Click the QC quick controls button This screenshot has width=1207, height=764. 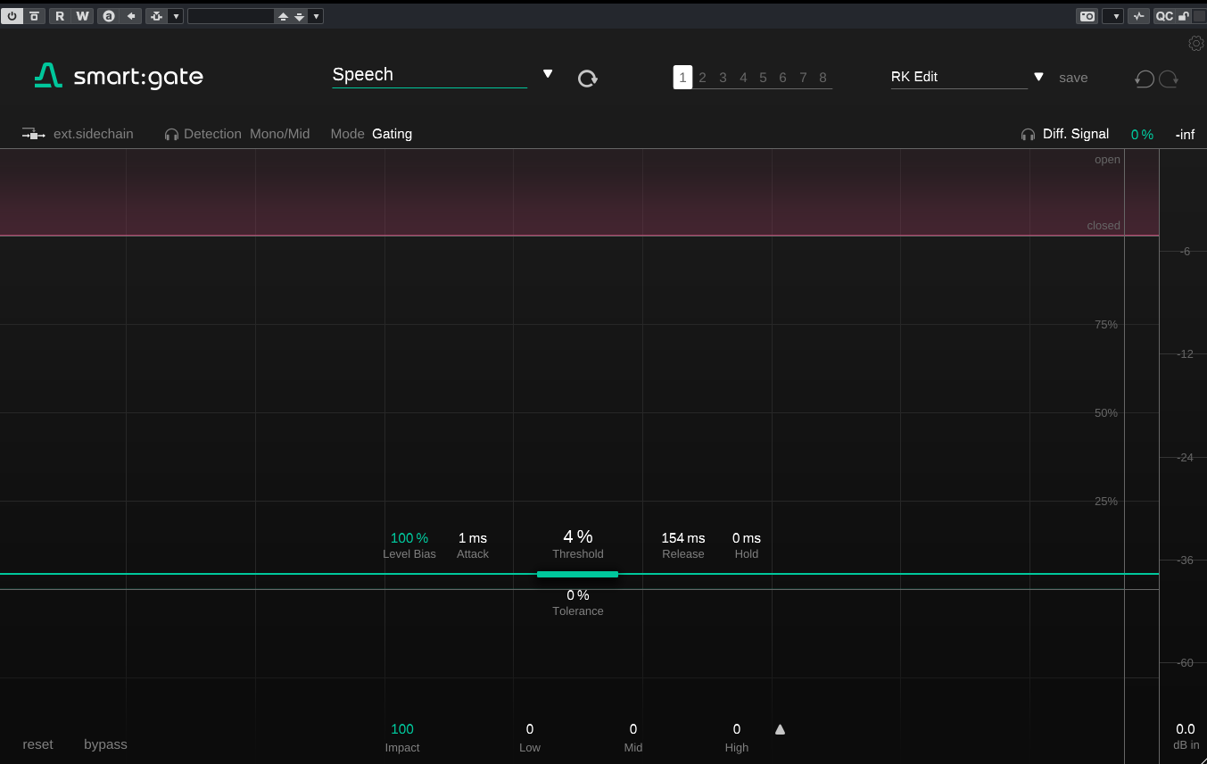click(1164, 16)
